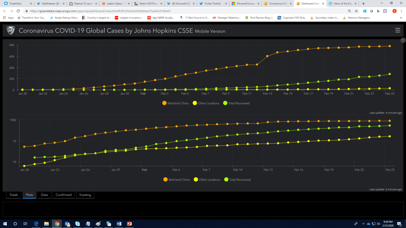
Task: Open the dashboard hamburger menu
Action: coord(398,30)
